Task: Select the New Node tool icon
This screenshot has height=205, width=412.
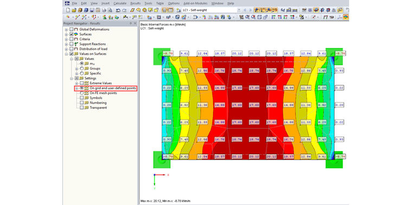Action: [x=68, y=17]
